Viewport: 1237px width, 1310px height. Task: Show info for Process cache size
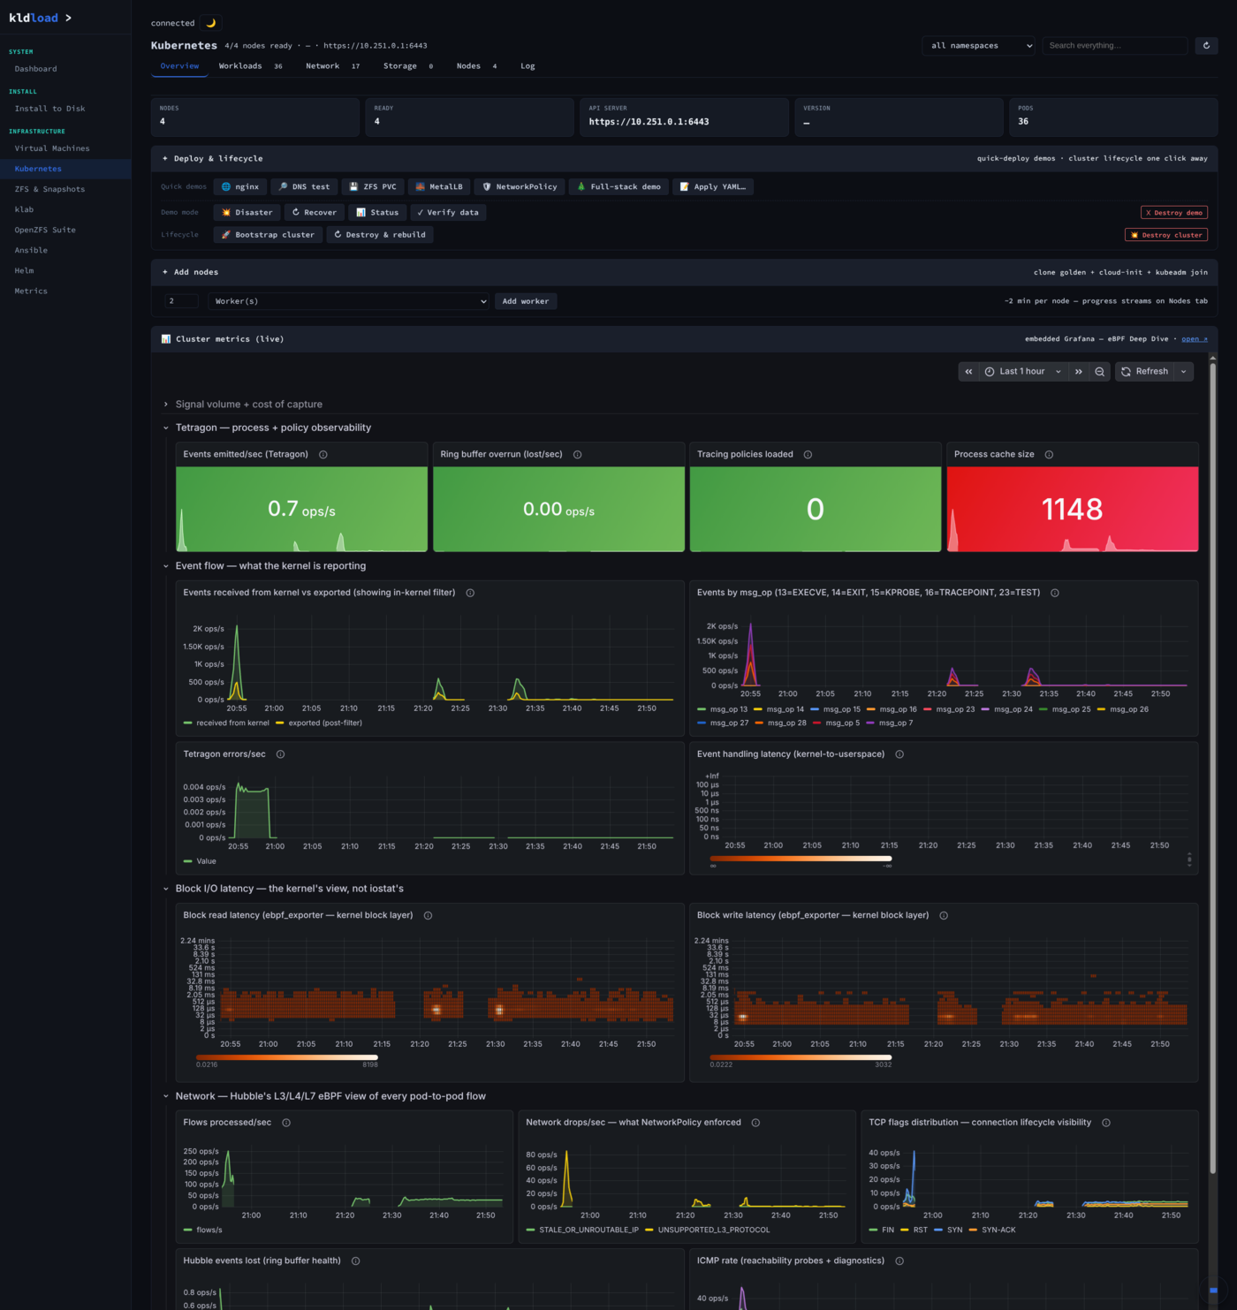[x=1049, y=454]
